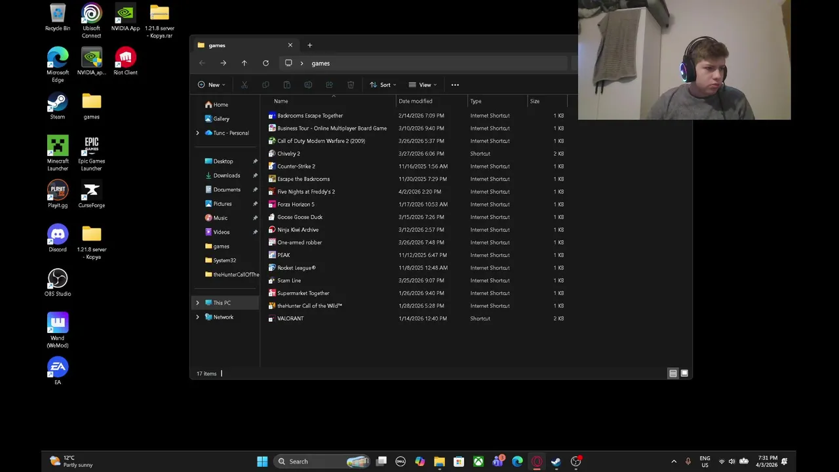
Task: Click the taskbar Search box
Action: [322, 462]
